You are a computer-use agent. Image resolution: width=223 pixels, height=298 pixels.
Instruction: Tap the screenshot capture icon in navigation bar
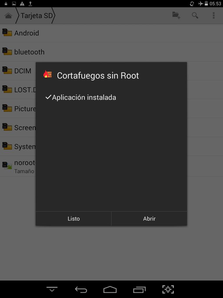(168, 290)
